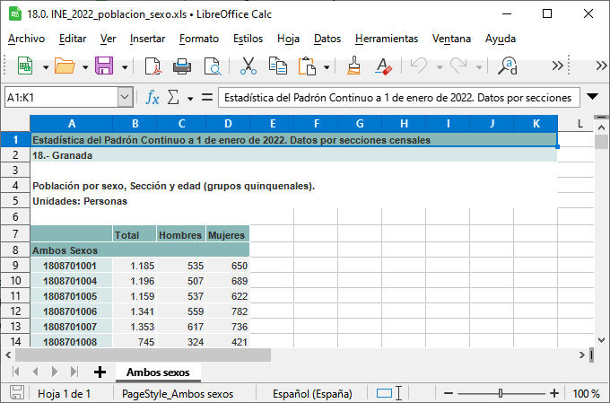Go to next sheet tab arrow
Image resolution: width=610 pixels, height=403 pixels.
(55, 372)
